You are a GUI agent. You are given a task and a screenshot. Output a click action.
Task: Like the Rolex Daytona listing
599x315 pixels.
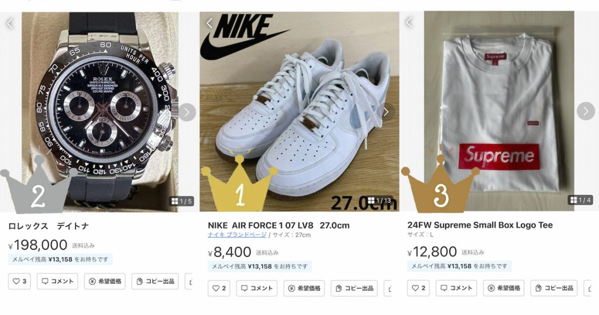tap(19, 282)
